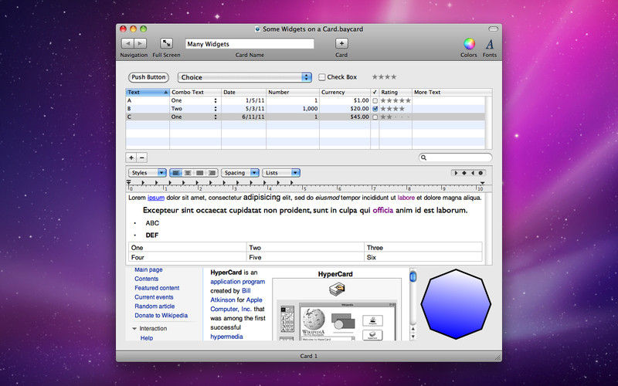Click the Date column header

pos(243,92)
